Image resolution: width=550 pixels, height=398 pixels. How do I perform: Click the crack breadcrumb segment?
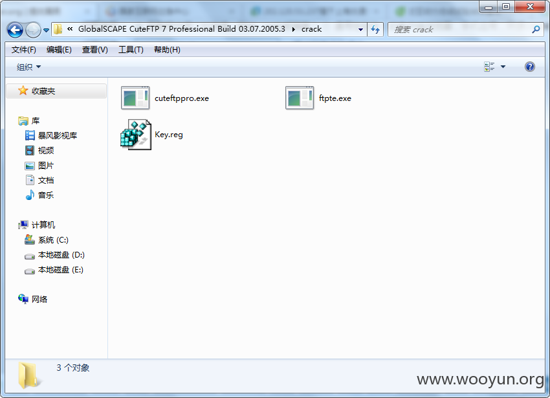click(x=311, y=29)
